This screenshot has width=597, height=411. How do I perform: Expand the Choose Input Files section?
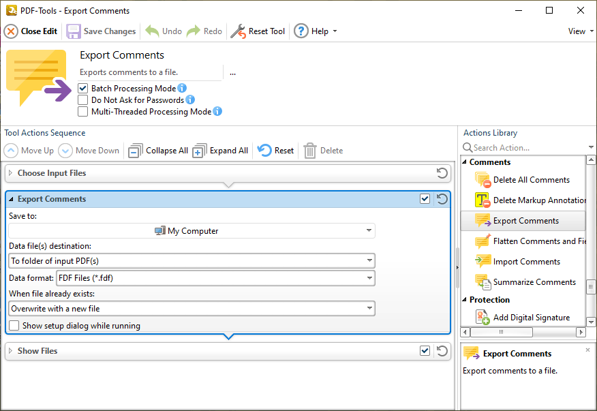pos(12,173)
